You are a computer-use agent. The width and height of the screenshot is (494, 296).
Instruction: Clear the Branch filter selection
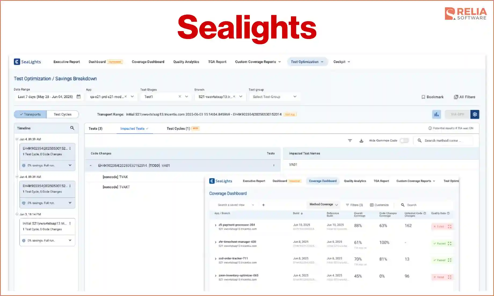pyautogui.click(x=234, y=97)
